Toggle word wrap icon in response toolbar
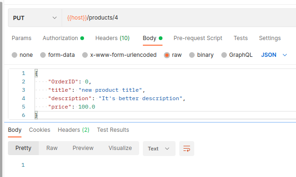This screenshot has width=296, height=177. click(x=186, y=149)
